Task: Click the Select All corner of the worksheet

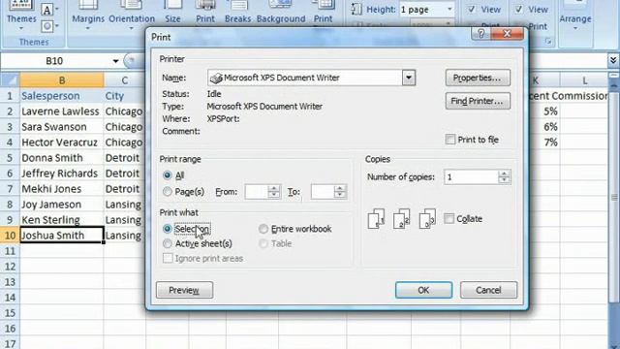Action: pyautogui.click(x=10, y=80)
